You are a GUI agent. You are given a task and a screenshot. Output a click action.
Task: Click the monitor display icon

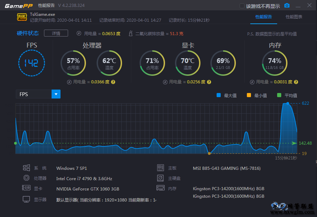tap(26, 199)
